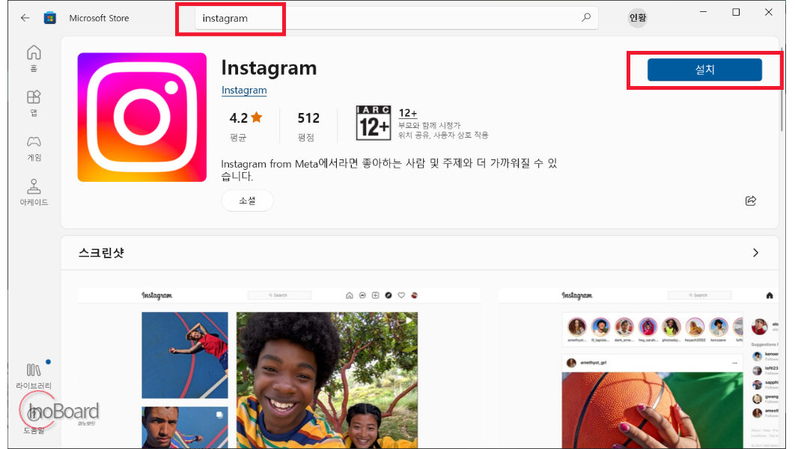Click the 4.2 average rating value
Viewport: 795px width, 449px height.
(238, 118)
